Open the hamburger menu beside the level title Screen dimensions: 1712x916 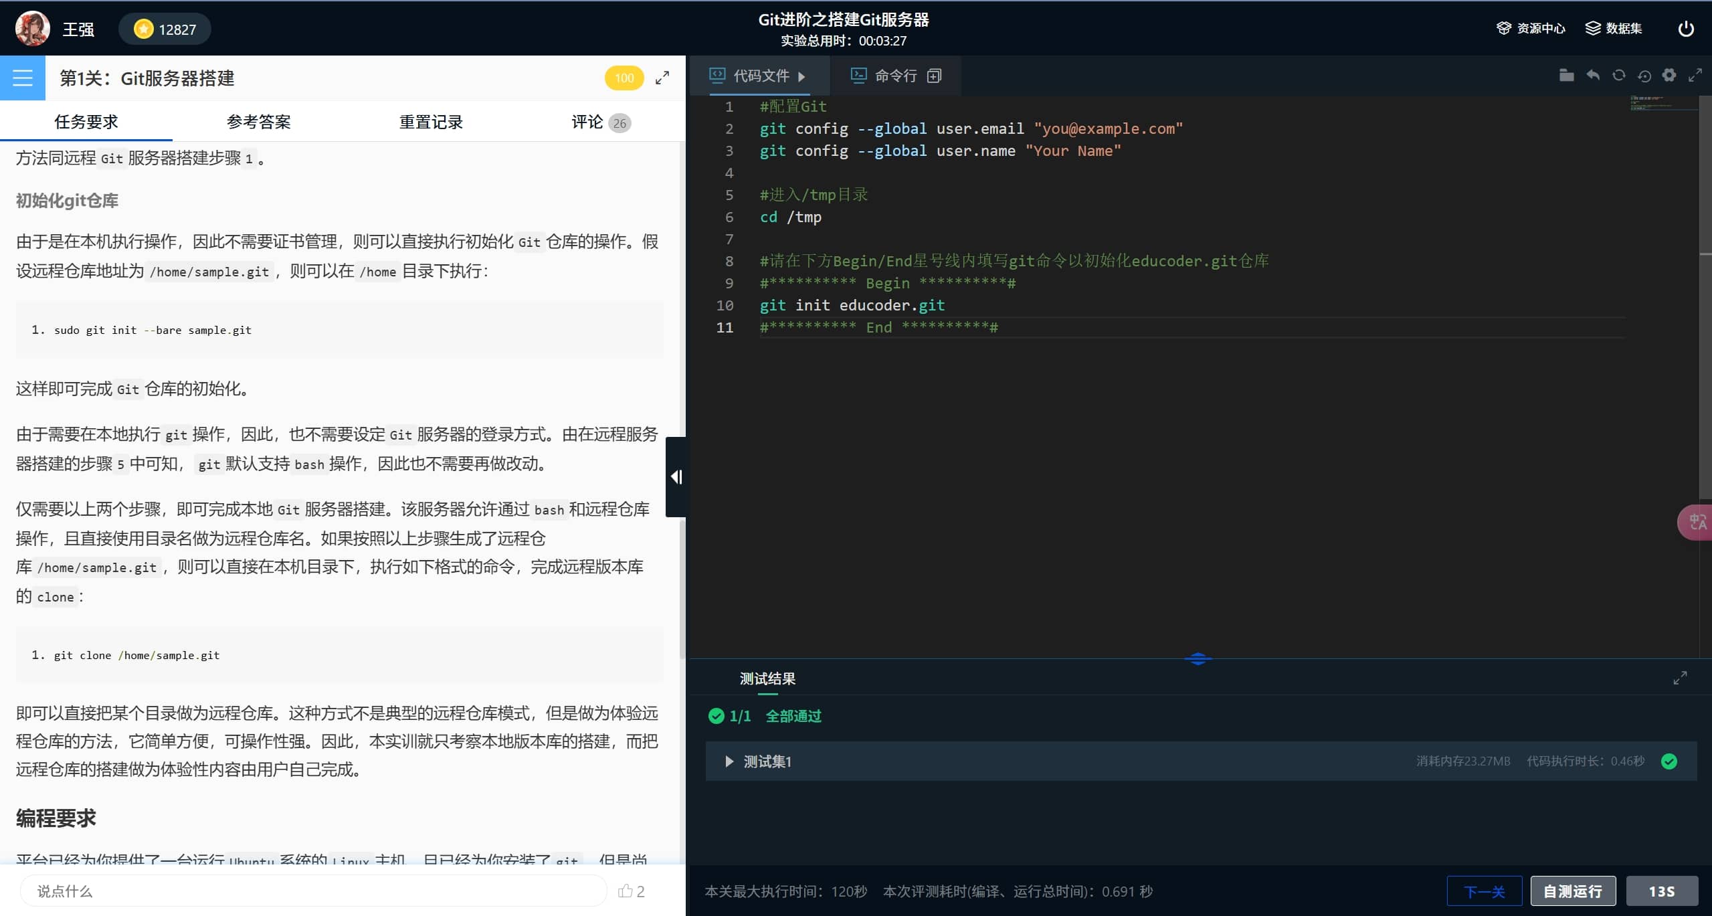(x=23, y=78)
